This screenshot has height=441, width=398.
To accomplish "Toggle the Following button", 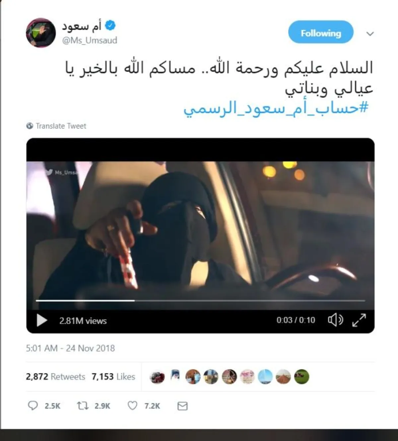I will click(321, 32).
